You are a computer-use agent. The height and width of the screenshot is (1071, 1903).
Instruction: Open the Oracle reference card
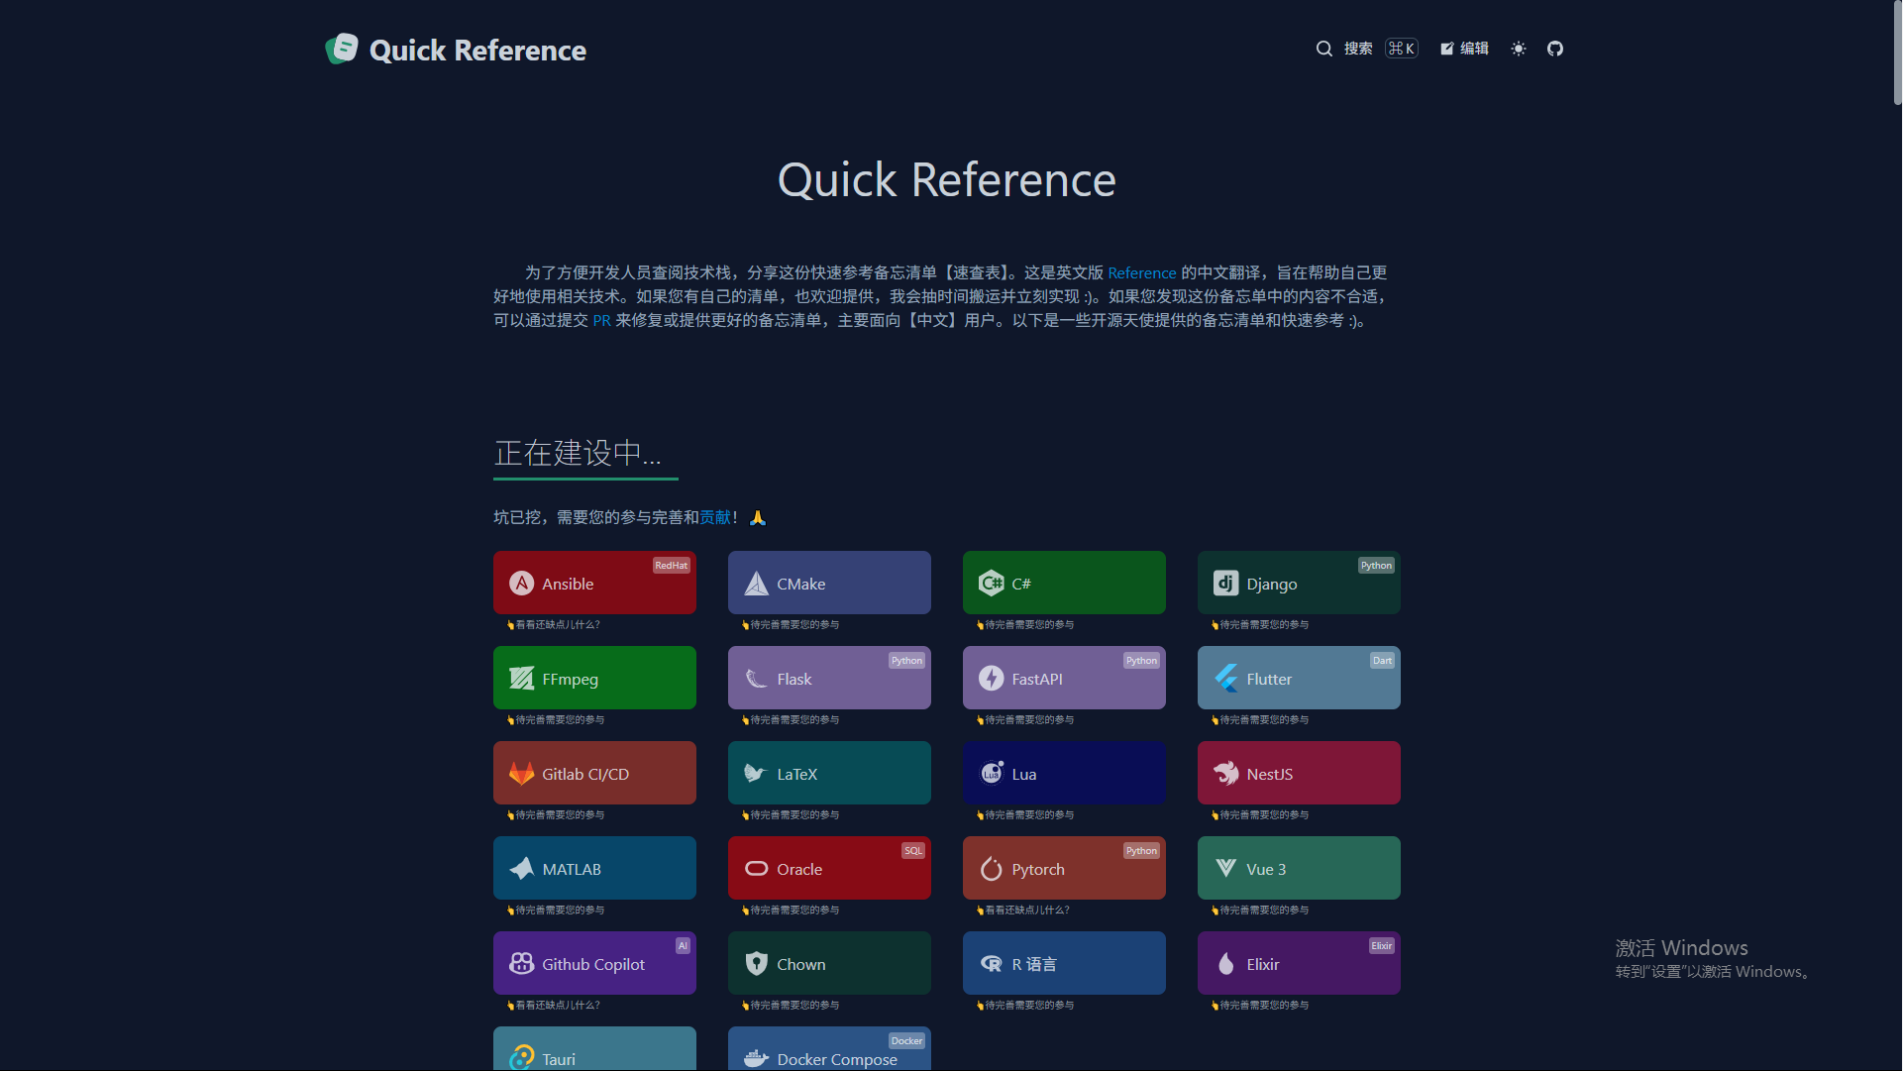829,869
